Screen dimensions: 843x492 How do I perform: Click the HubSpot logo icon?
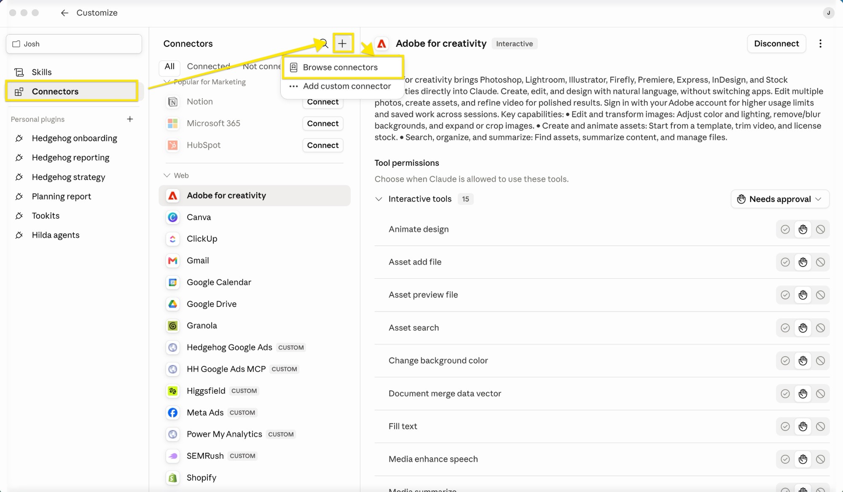point(173,145)
